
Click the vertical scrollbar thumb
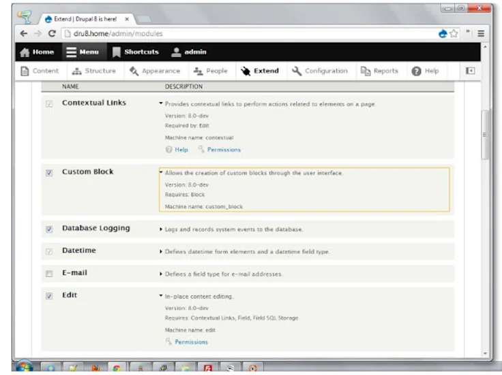pyautogui.click(x=485, y=135)
